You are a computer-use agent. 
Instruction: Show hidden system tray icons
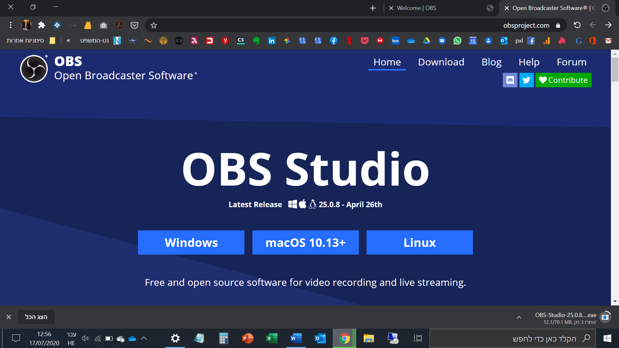(x=144, y=338)
